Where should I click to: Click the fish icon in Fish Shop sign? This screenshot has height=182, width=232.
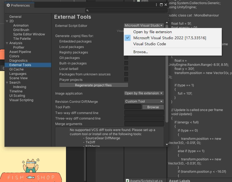click(31, 177)
